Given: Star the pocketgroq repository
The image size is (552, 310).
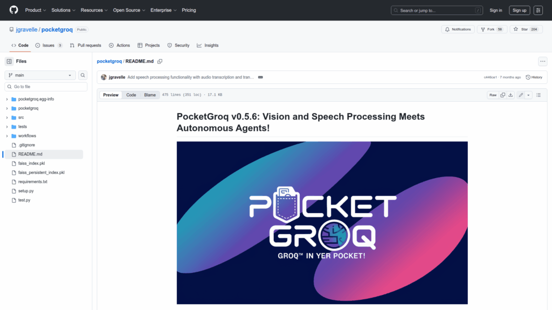Looking at the screenshot, I should pyautogui.click(x=526, y=30).
